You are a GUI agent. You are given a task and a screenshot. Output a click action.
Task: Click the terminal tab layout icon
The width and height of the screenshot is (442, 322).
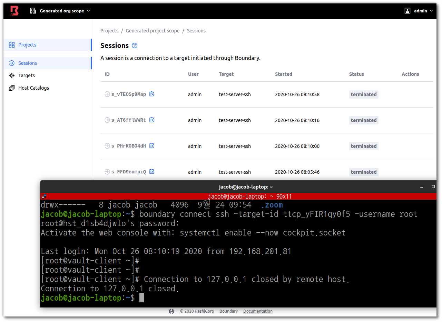pyautogui.click(x=43, y=197)
